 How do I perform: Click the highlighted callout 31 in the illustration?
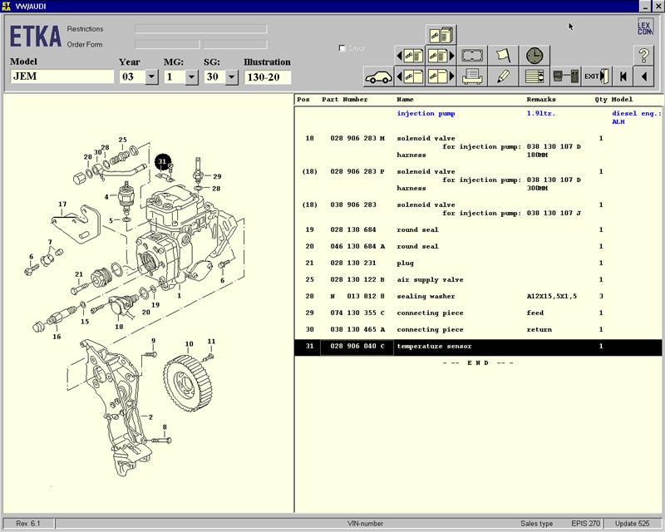[x=163, y=161]
